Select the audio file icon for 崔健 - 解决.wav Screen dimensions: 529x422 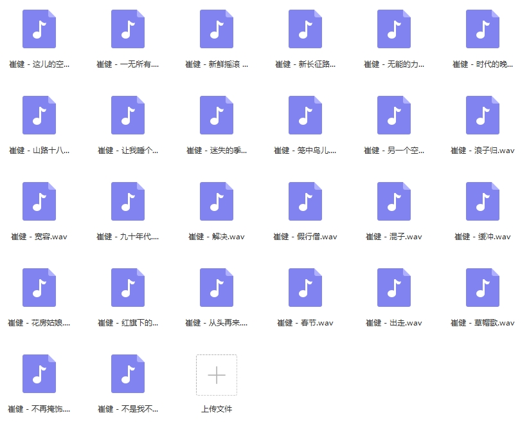(x=217, y=201)
